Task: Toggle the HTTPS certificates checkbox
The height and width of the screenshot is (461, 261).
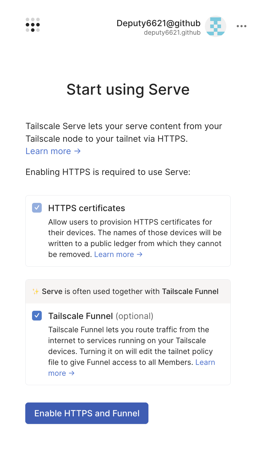Action: click(x=37, y=208)
